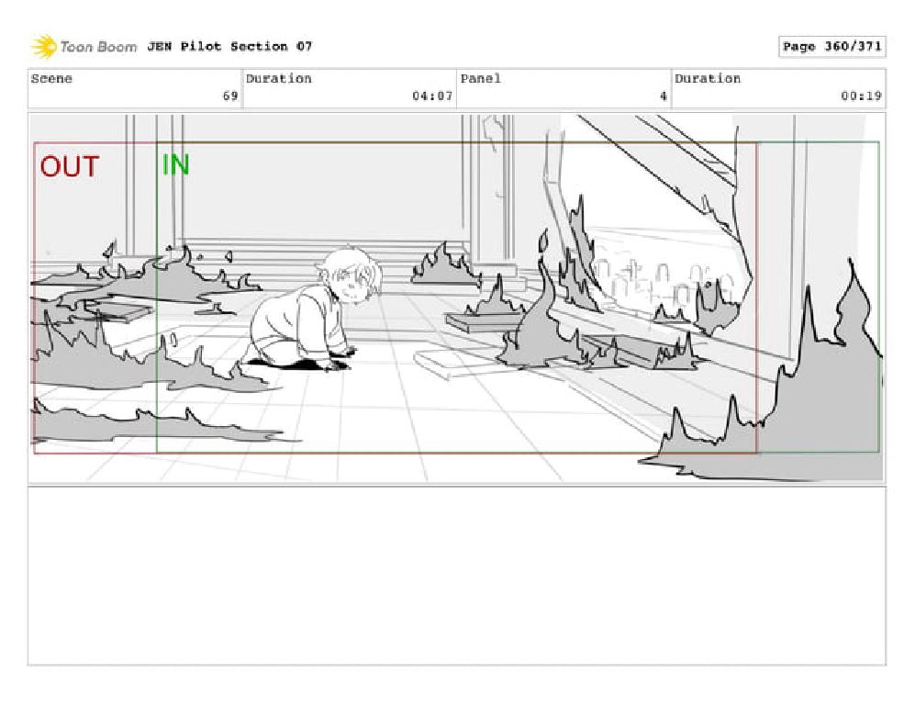Select the panel number '4'
Viewport: 915px width, 707px height.
[x=663, y=95]
